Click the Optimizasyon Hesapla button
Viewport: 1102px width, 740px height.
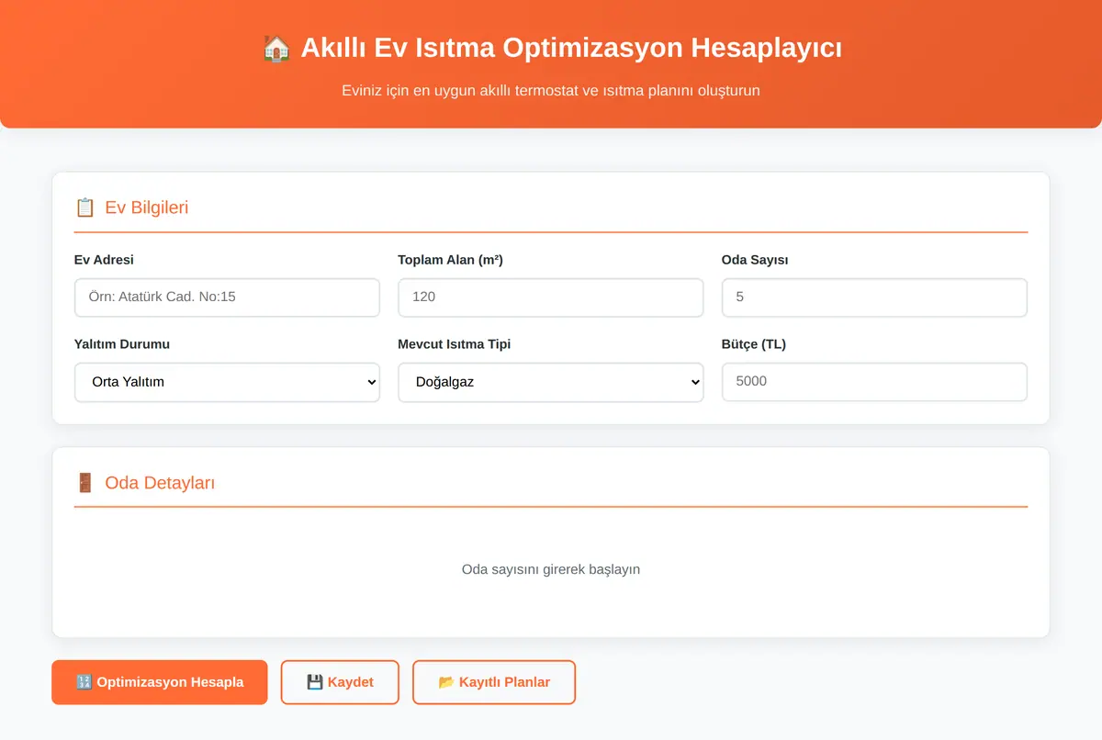160,682
